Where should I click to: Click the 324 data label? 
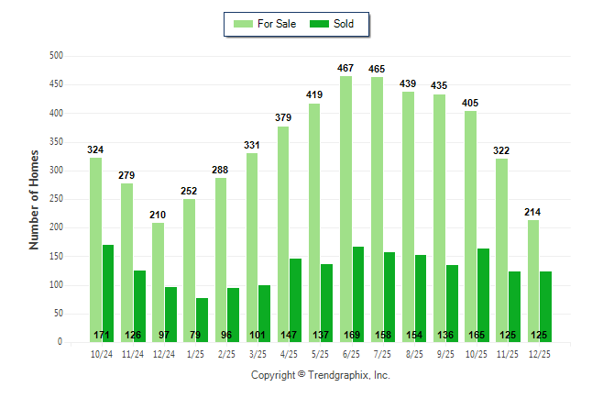[95, 149]
